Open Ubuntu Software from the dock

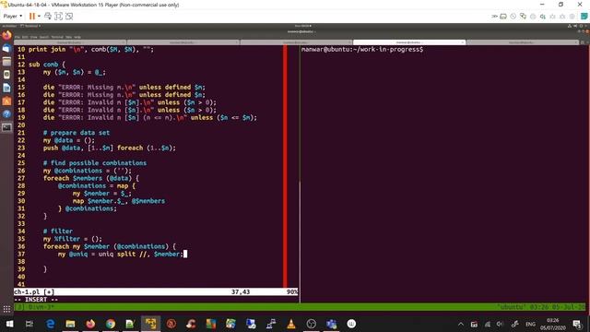6,101
